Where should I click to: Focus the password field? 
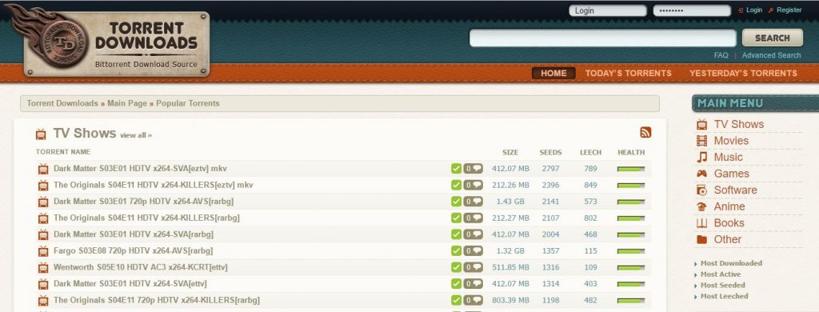click(x=692, y=10)
